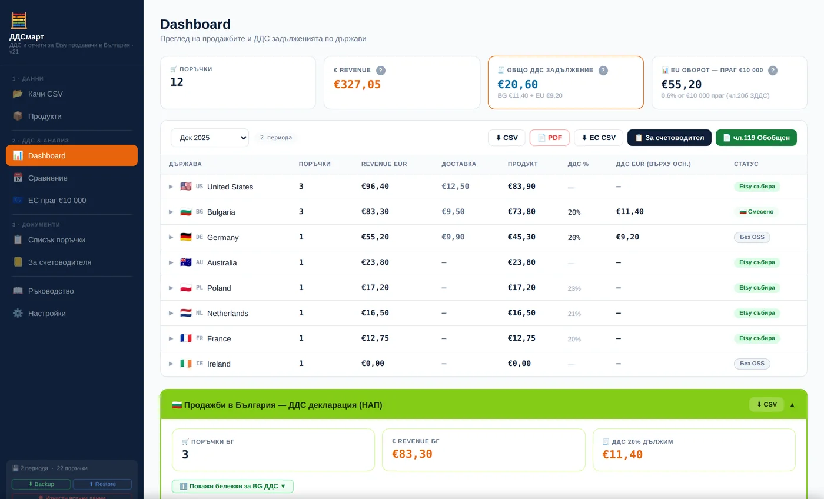Collapse the Продажби в България panel
This screenshot has height=499, width=824.
tap(792, 405)
